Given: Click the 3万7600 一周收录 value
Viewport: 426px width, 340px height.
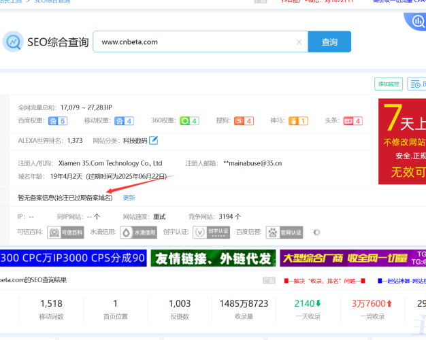Looking at the screenshot, I should (372, 303).
